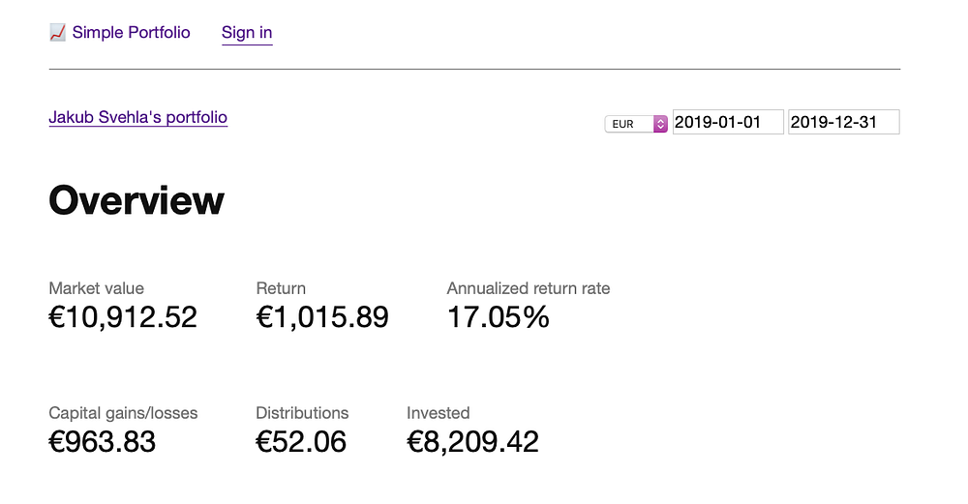This screenshot has width=968, height=504.
Task: Select the Distributions label
Action: 302,413
